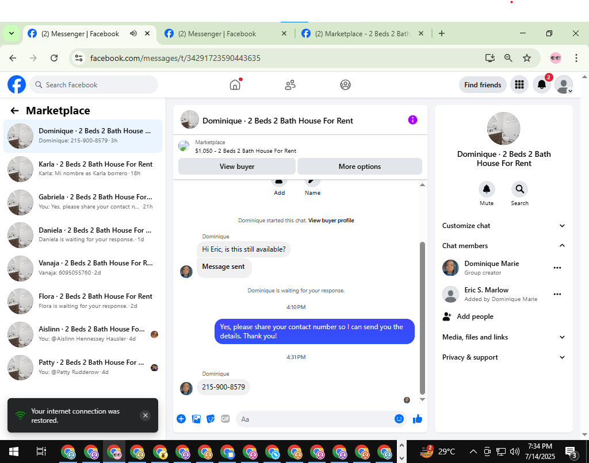Open Windows Task View

[x=41, y=452]
